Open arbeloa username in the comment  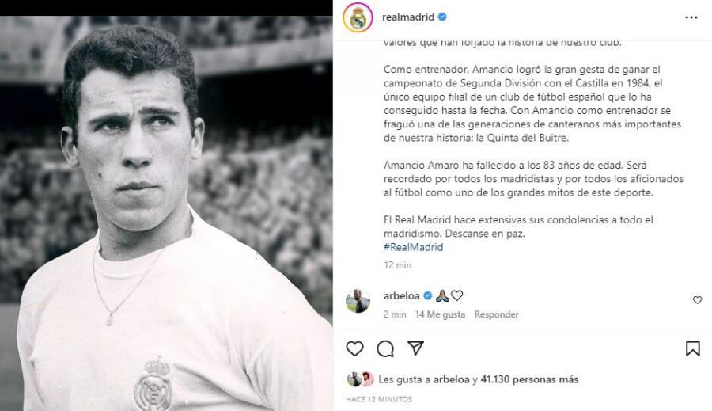tap(401, 295)
